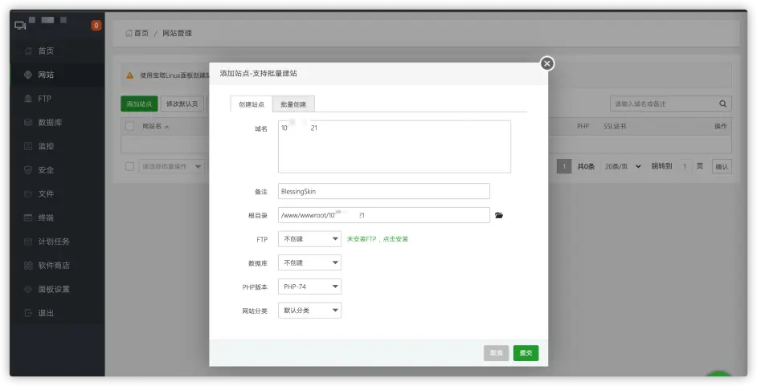Click the 未安装FTP，点击安装 link

click(x=378, y=239)
